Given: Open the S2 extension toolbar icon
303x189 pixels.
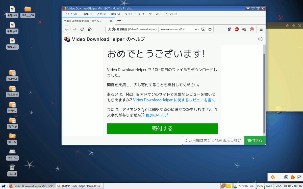Looking at the screenshot, I should [229, 29].
